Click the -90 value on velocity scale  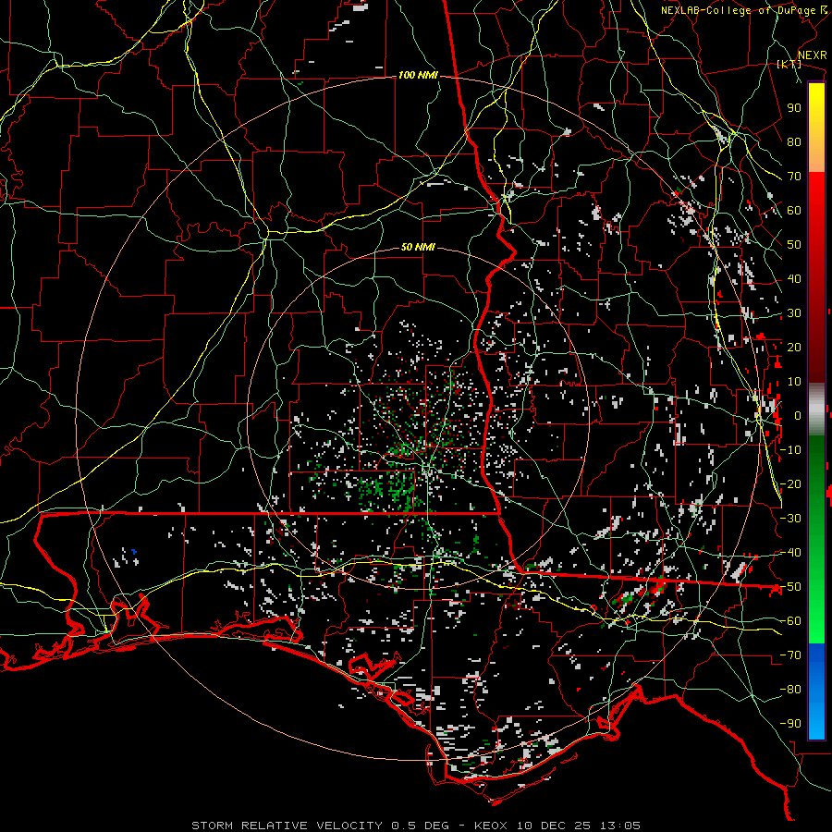click(x=790, y=724)
